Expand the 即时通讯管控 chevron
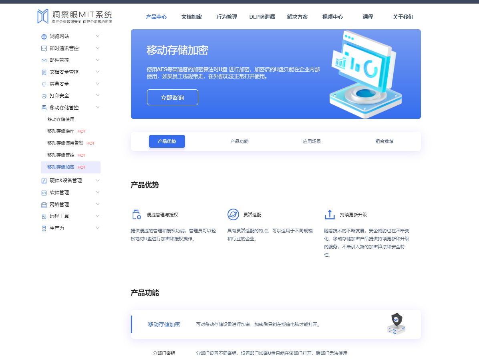 click(x=98, y=48)
